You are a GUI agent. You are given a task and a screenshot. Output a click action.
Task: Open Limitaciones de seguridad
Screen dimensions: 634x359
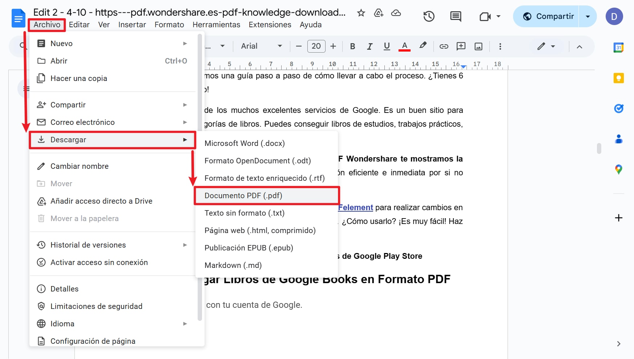point(113,306)
